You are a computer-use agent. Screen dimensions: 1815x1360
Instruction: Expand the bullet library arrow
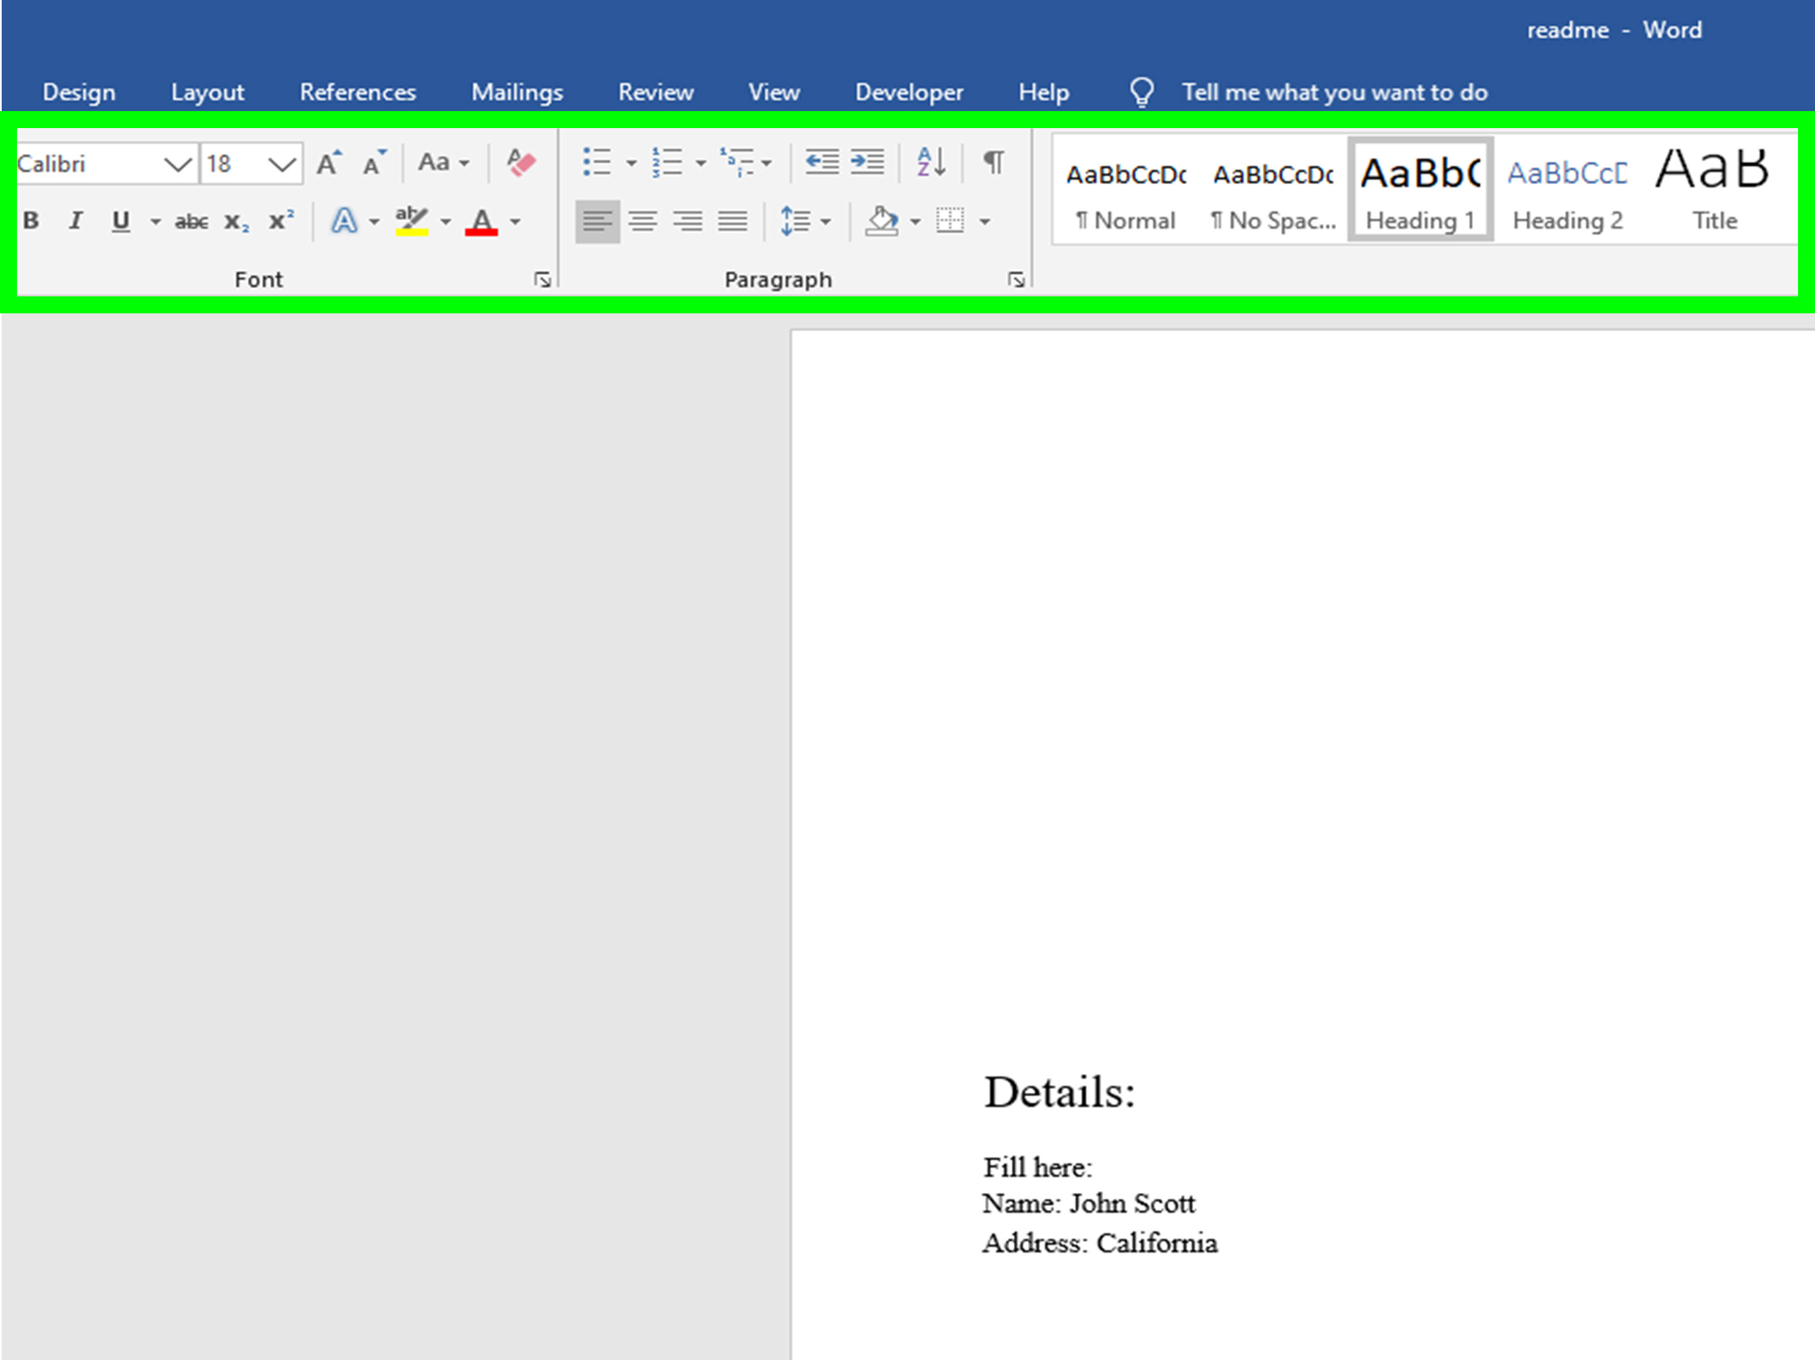coord(631,163)
